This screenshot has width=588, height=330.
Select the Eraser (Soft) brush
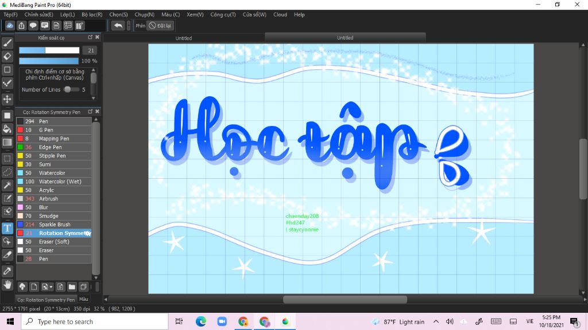pyautogui.click(x=53, y=242)
